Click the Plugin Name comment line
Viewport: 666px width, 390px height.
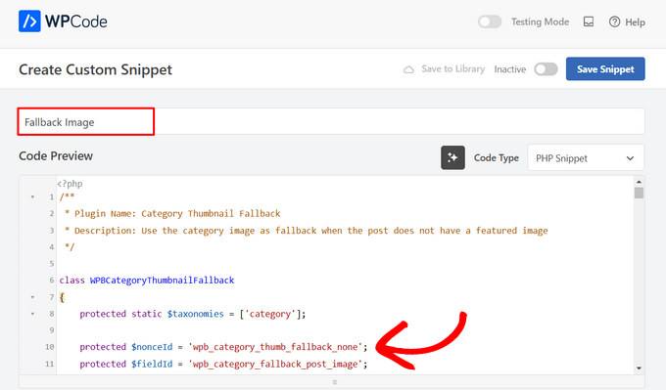tap(172, 214)
